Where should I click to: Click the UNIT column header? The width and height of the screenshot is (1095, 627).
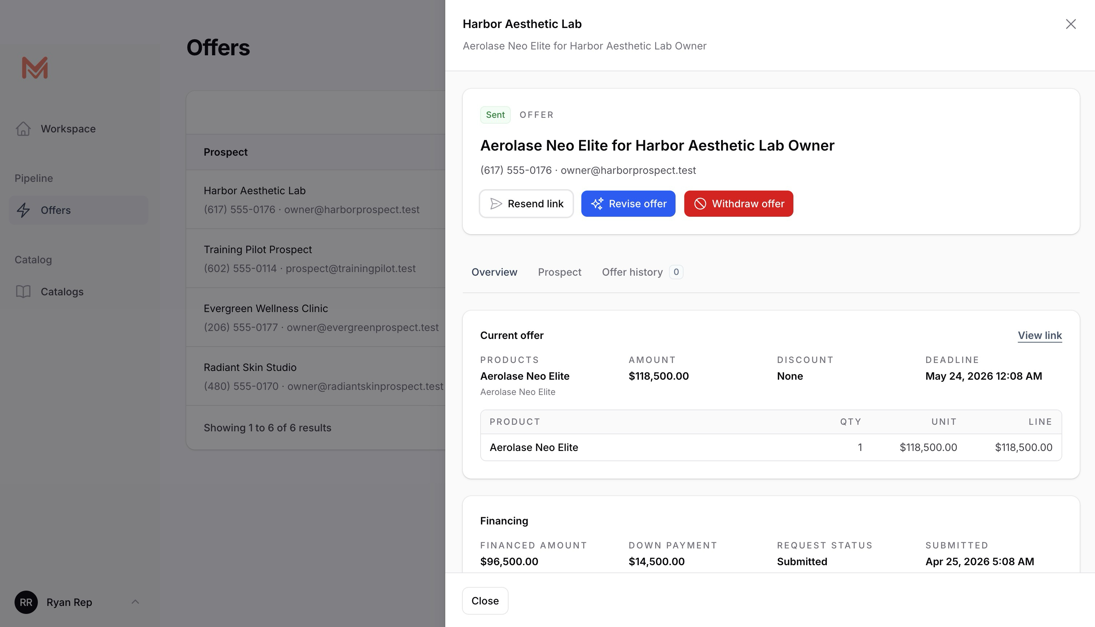[944, 422]
